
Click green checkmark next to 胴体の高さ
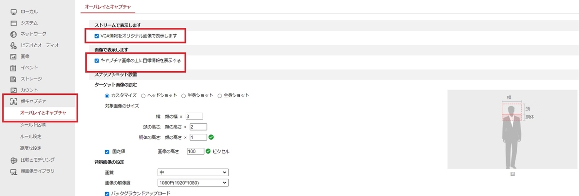pyautogui.click(x=211, y=137)
